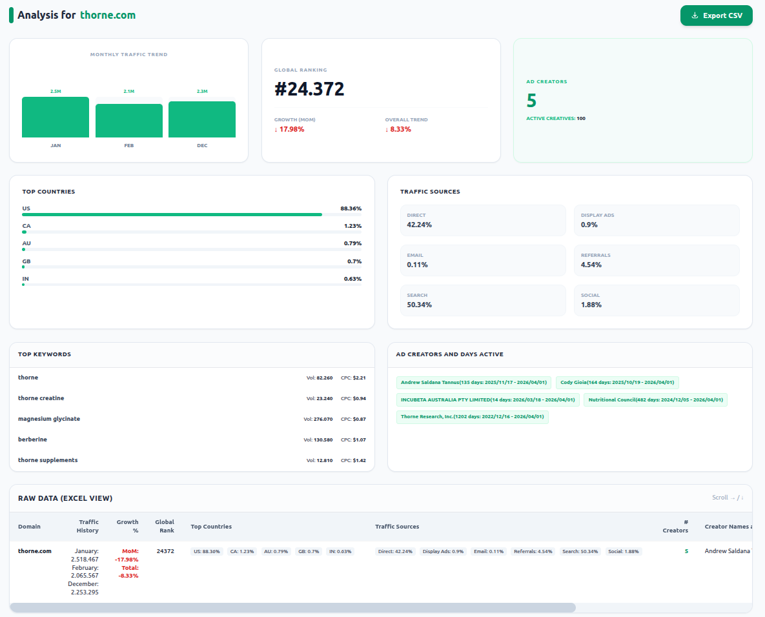Image resolution: width=765 pixels, height=617 pixels.
Task: Select the Cody Gioia creator tag
Action: (x=617, y=382)
